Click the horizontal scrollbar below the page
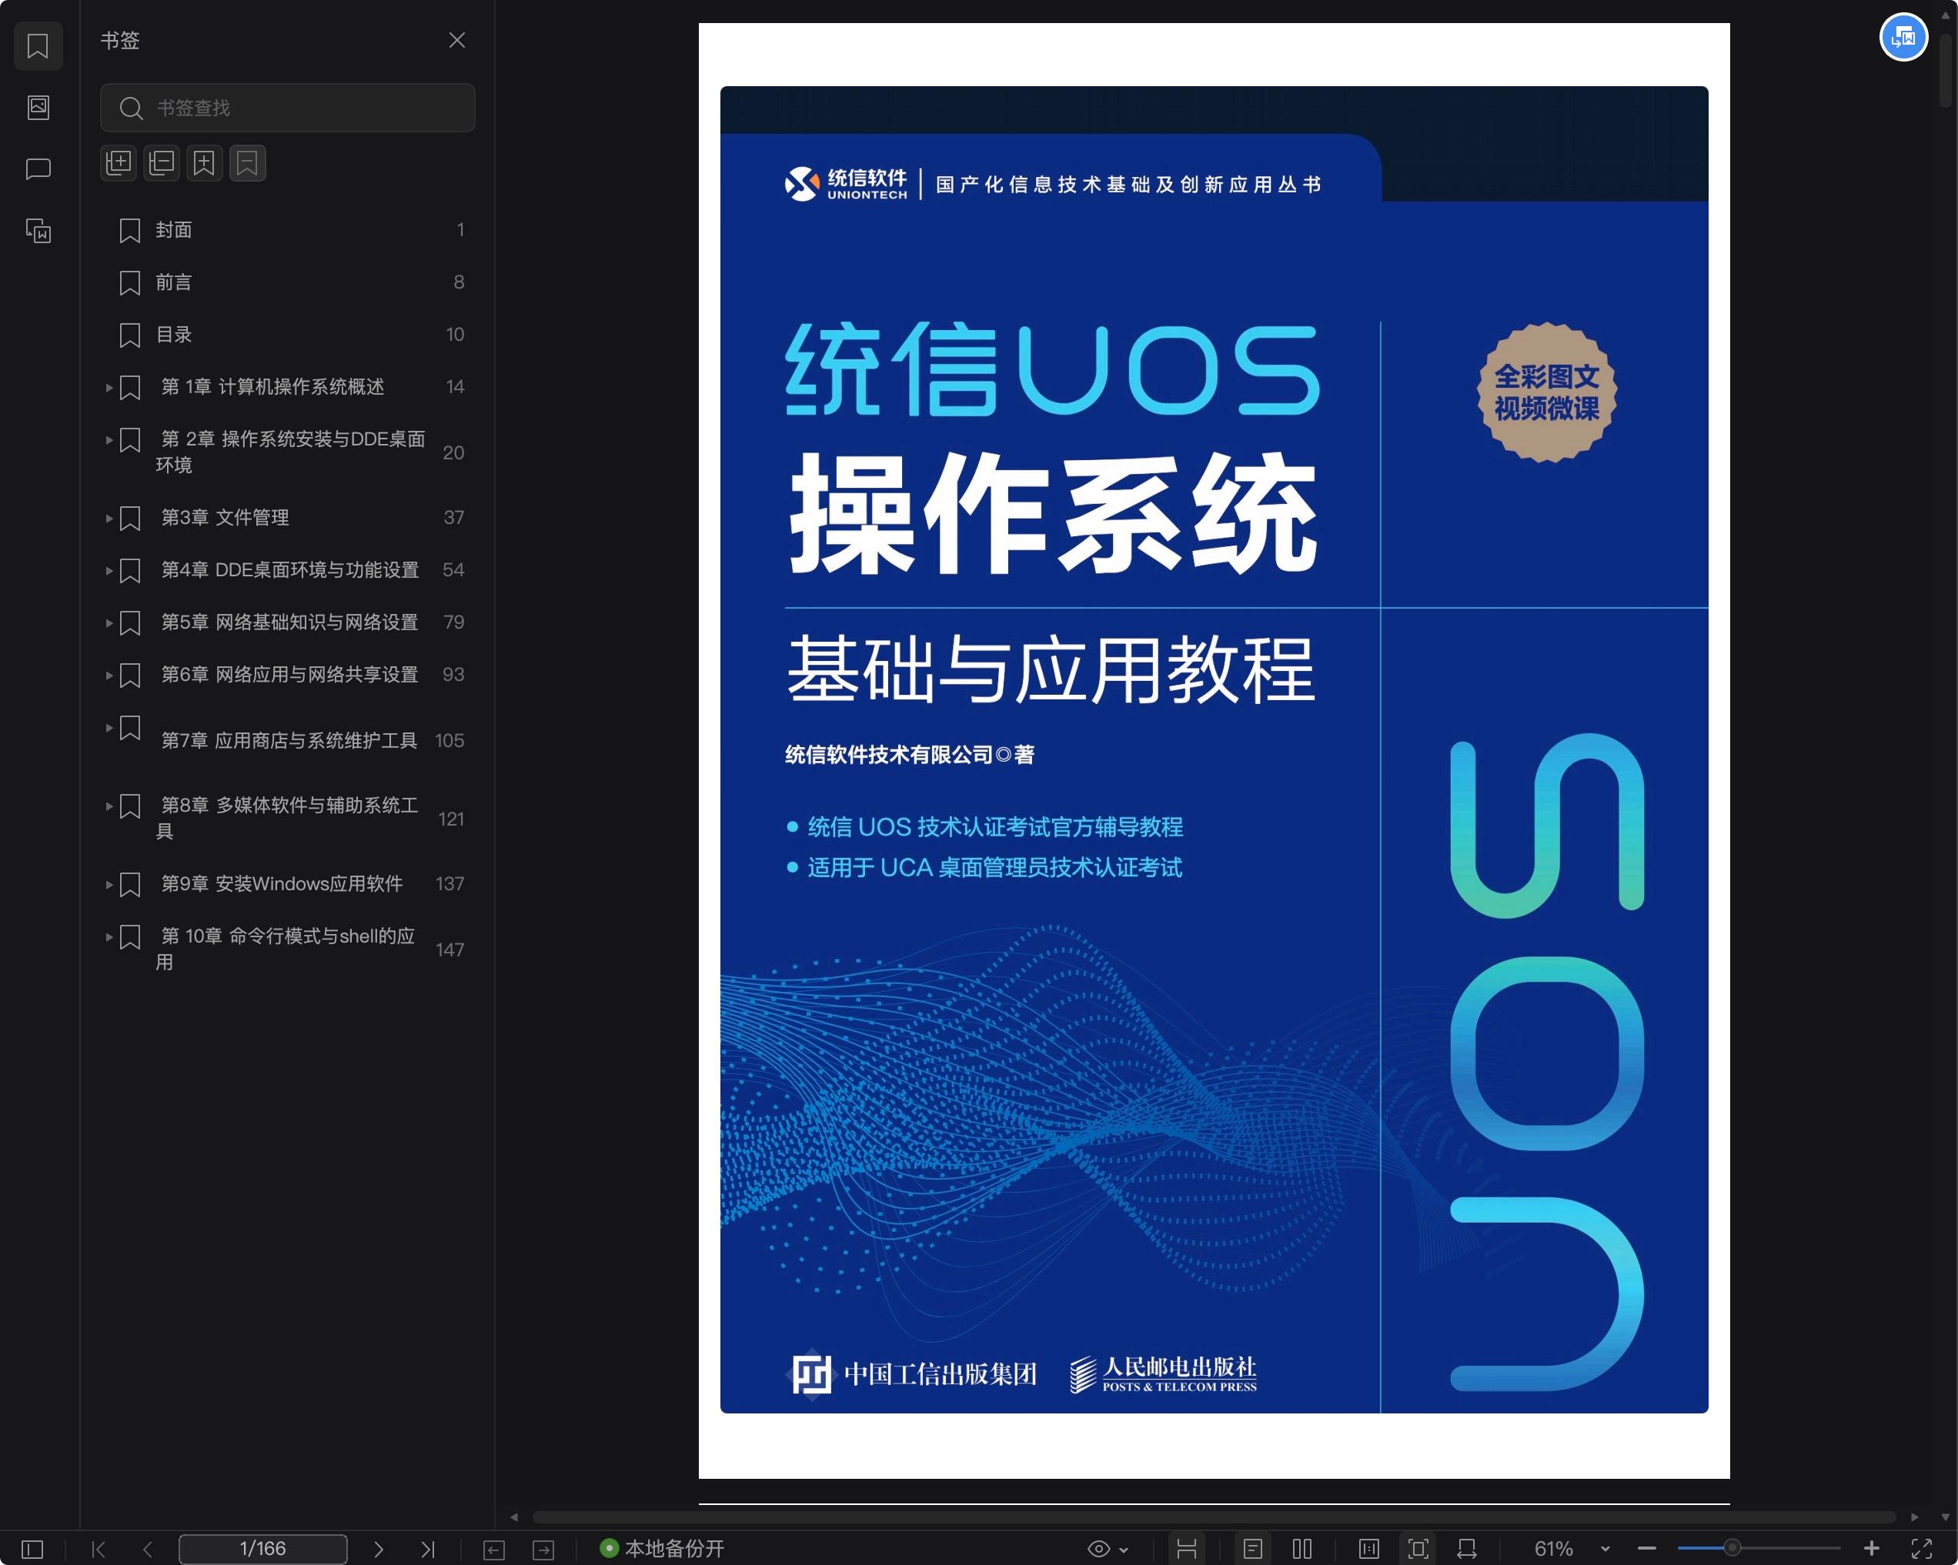The image size is (1958, 1565). click(1213, 1517)
